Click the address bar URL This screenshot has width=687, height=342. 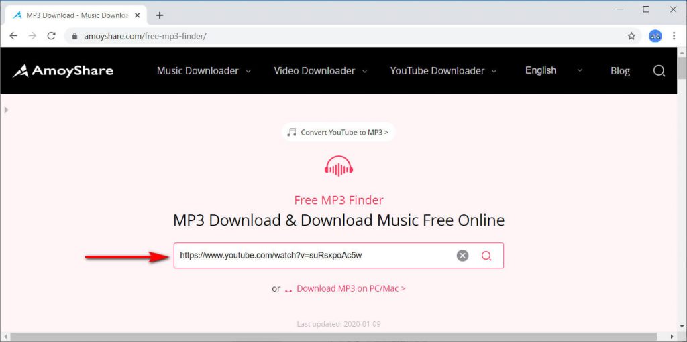coord(145,36)
